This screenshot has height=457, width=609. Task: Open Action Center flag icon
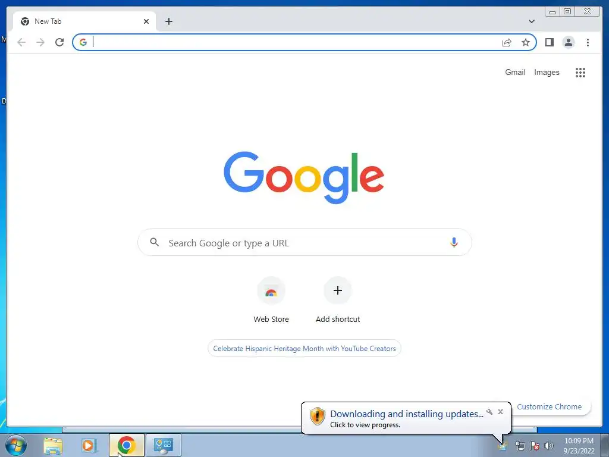pos(535,446)
